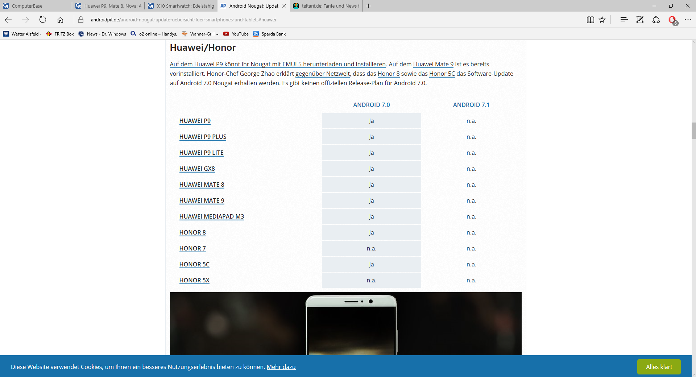Open HONOR 8 table link
This screenshot has width=696, height=377.
click(x=192, y=233)
